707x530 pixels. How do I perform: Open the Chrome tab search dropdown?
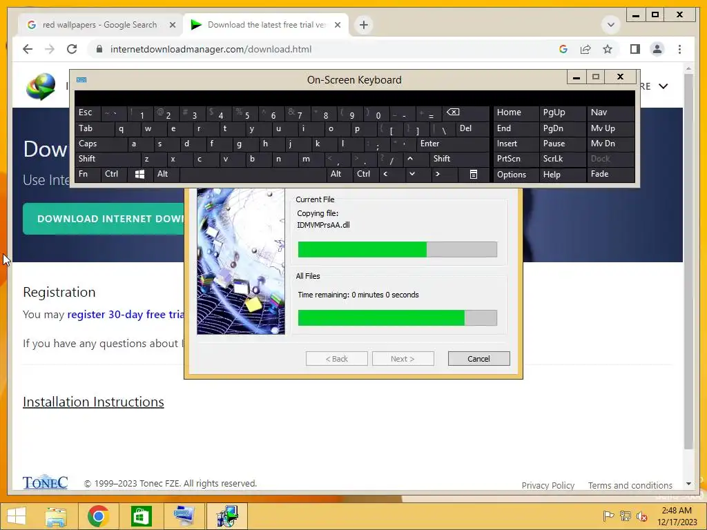pyautogui.click(x=611, y=25)
